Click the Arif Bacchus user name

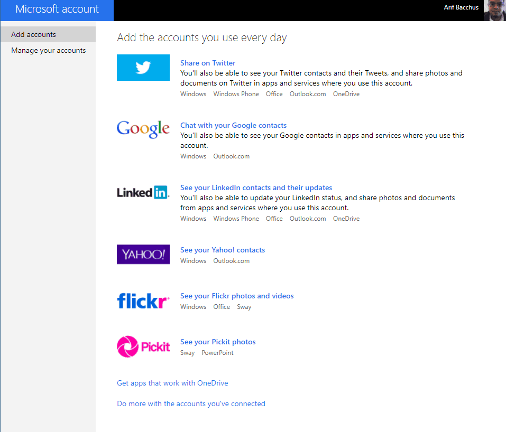point(461,7)
